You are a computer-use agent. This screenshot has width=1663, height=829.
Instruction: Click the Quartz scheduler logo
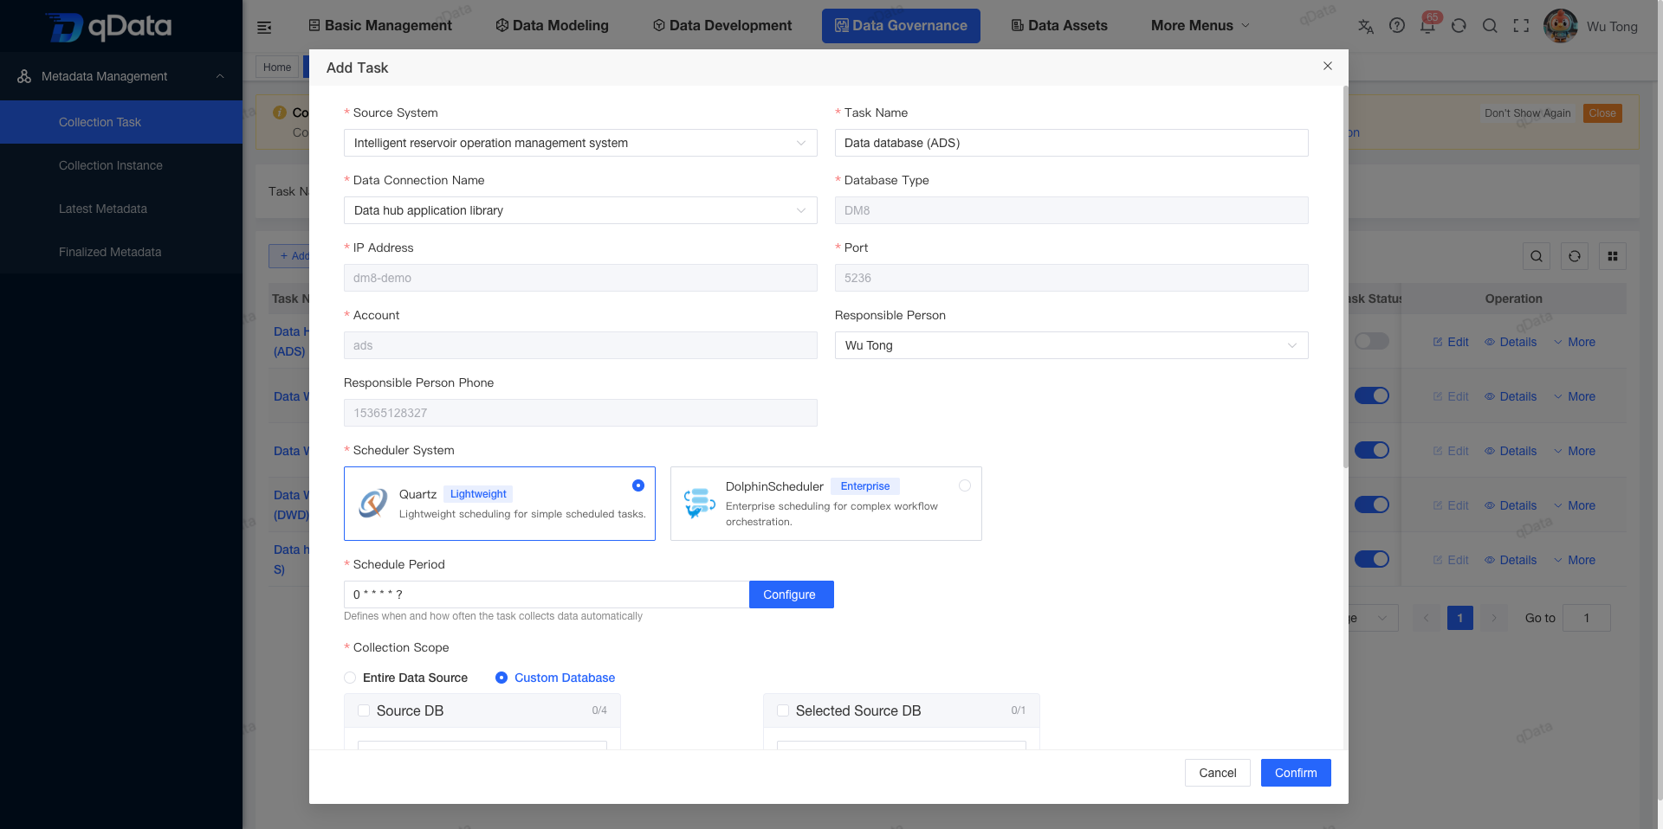click(373, 503)
